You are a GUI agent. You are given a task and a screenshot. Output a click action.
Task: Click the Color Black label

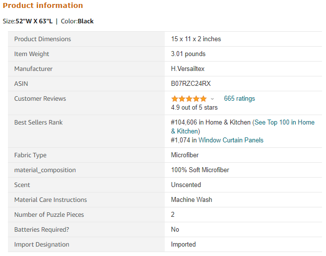(77, 21)
